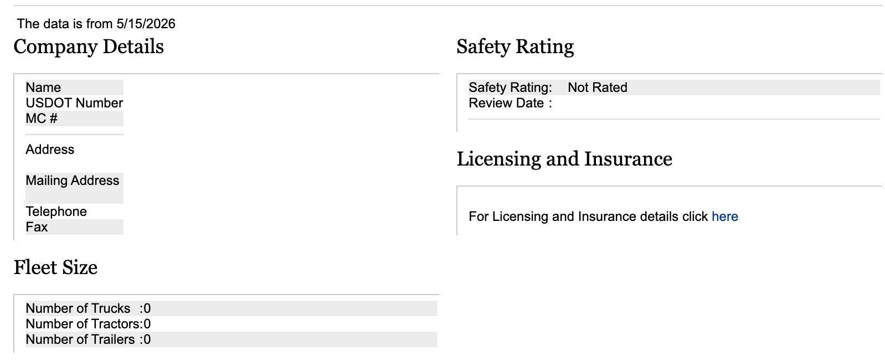Select the MC # label
The image size is (885, 361).
point(42,118)
